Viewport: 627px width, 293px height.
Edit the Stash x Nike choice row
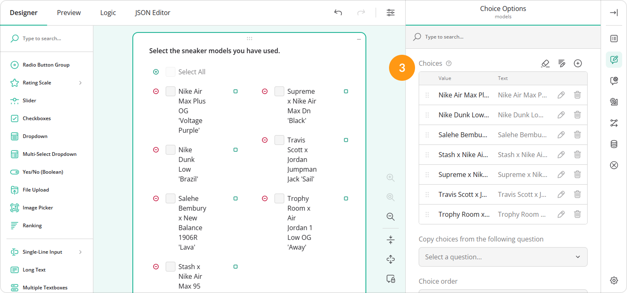tap(561, 155)
